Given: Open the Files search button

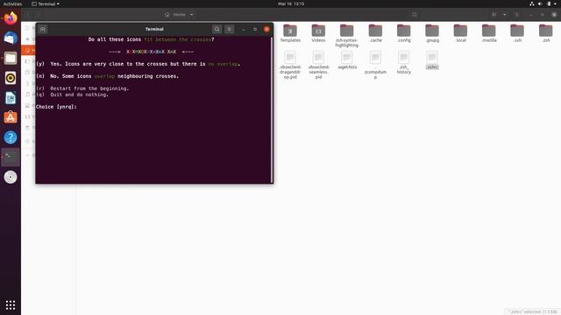Looking at the screenshot, I should pyautogui.click(x=415, y=15).
